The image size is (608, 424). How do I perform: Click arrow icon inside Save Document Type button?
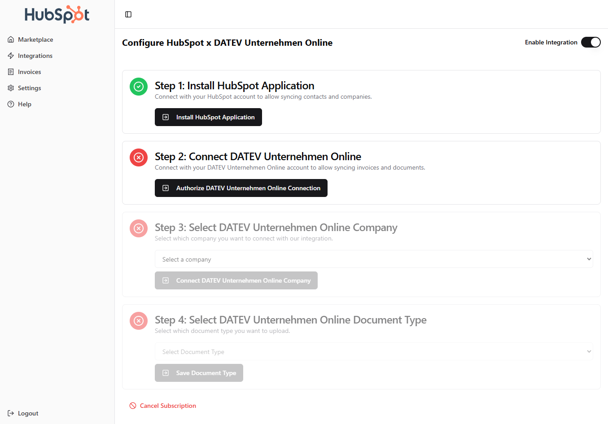pos(166,373)
